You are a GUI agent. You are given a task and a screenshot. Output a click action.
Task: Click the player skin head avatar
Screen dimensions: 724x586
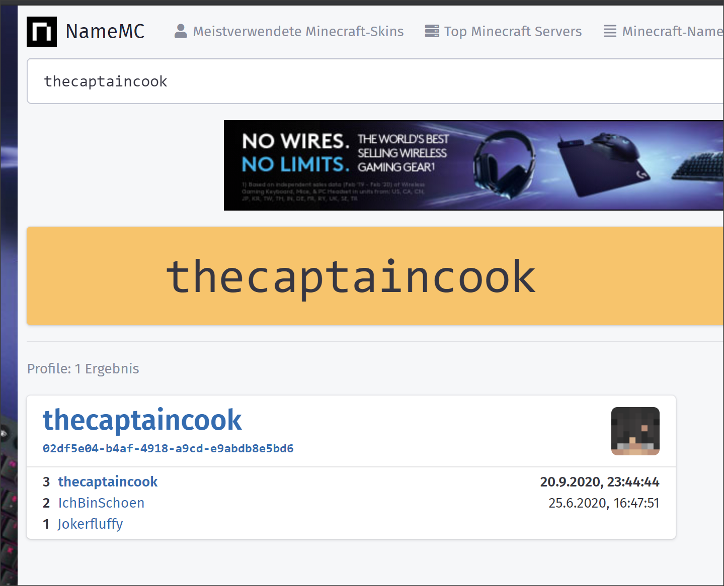(x=635, y=431)
